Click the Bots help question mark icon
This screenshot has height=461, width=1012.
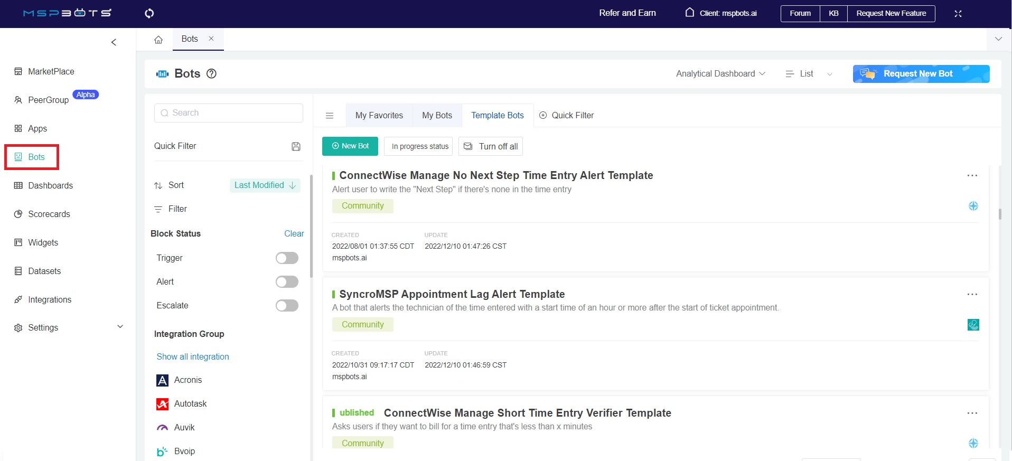(x=211, y=74)
